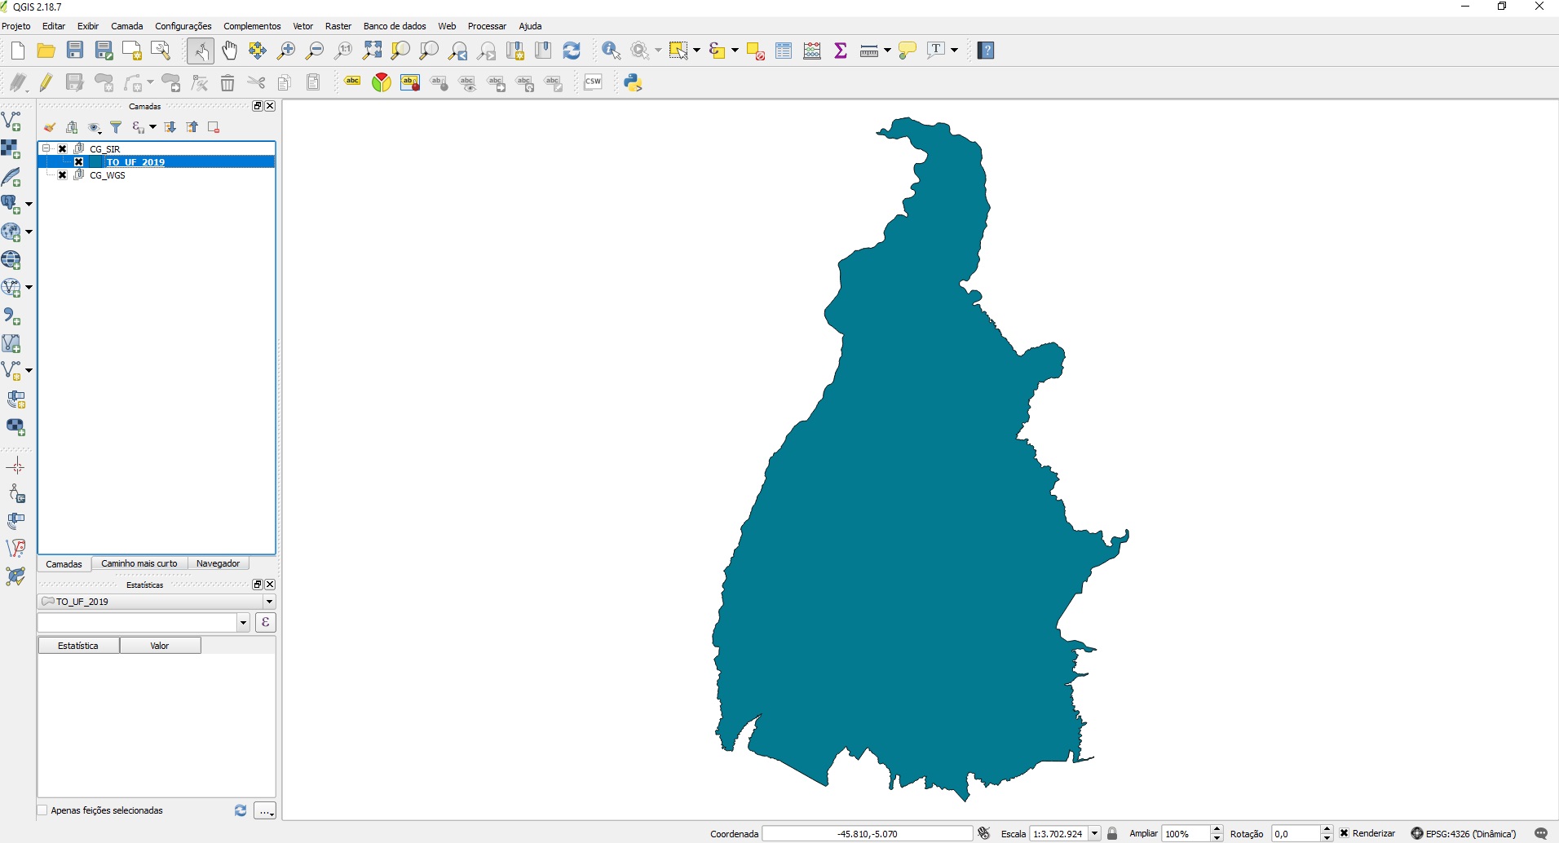
Task: Expand all layer groups in the Camadas toolbar
Action: tap(170, 127)
